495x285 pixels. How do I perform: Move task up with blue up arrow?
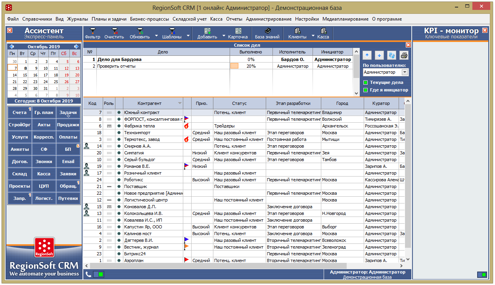(x=367, y=55)
